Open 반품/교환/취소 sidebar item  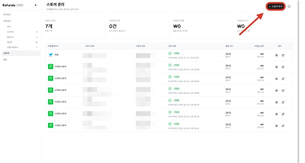point(13,47)
